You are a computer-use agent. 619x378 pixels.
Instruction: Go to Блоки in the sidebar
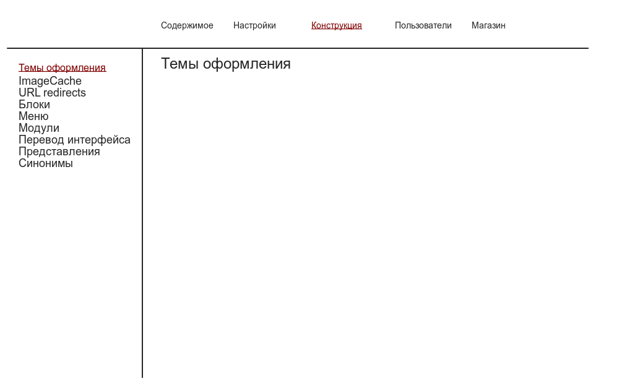click(x=34, y=105)
